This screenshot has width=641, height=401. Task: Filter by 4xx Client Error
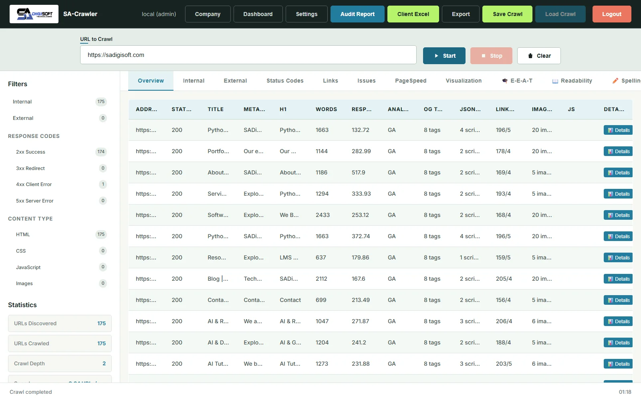coord(60,184)
